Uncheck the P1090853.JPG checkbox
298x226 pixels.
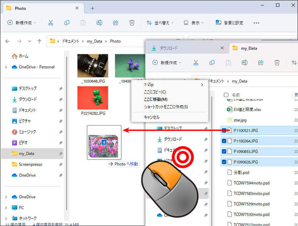(x=224, y=151)
